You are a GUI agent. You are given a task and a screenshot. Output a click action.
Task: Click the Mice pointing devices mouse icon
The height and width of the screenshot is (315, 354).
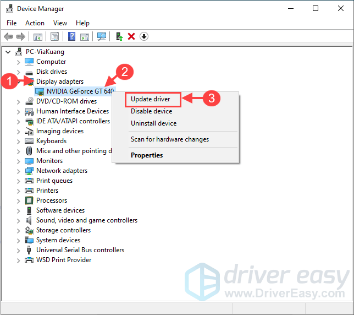pos(29,151)
